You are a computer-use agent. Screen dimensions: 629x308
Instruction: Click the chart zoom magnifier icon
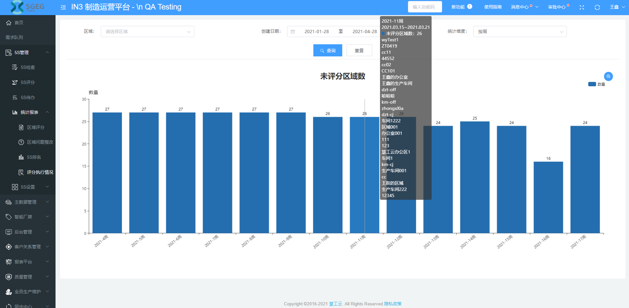pyautogui.click(x=608, y=76)
